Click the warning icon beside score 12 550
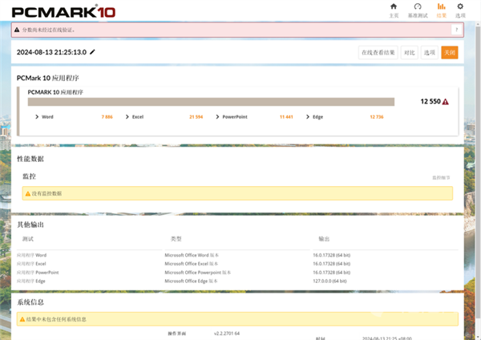The width and height of the screenshot is (481, 340). [x=445, y=102]
